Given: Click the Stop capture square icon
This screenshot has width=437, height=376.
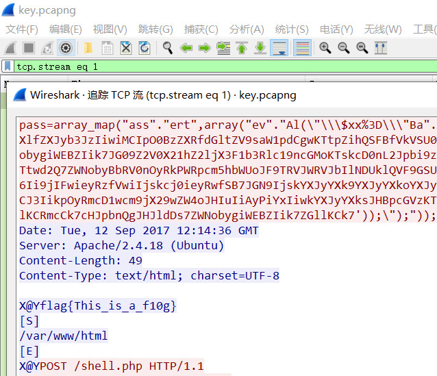Looking at the screenshot, I should [29, 48].
